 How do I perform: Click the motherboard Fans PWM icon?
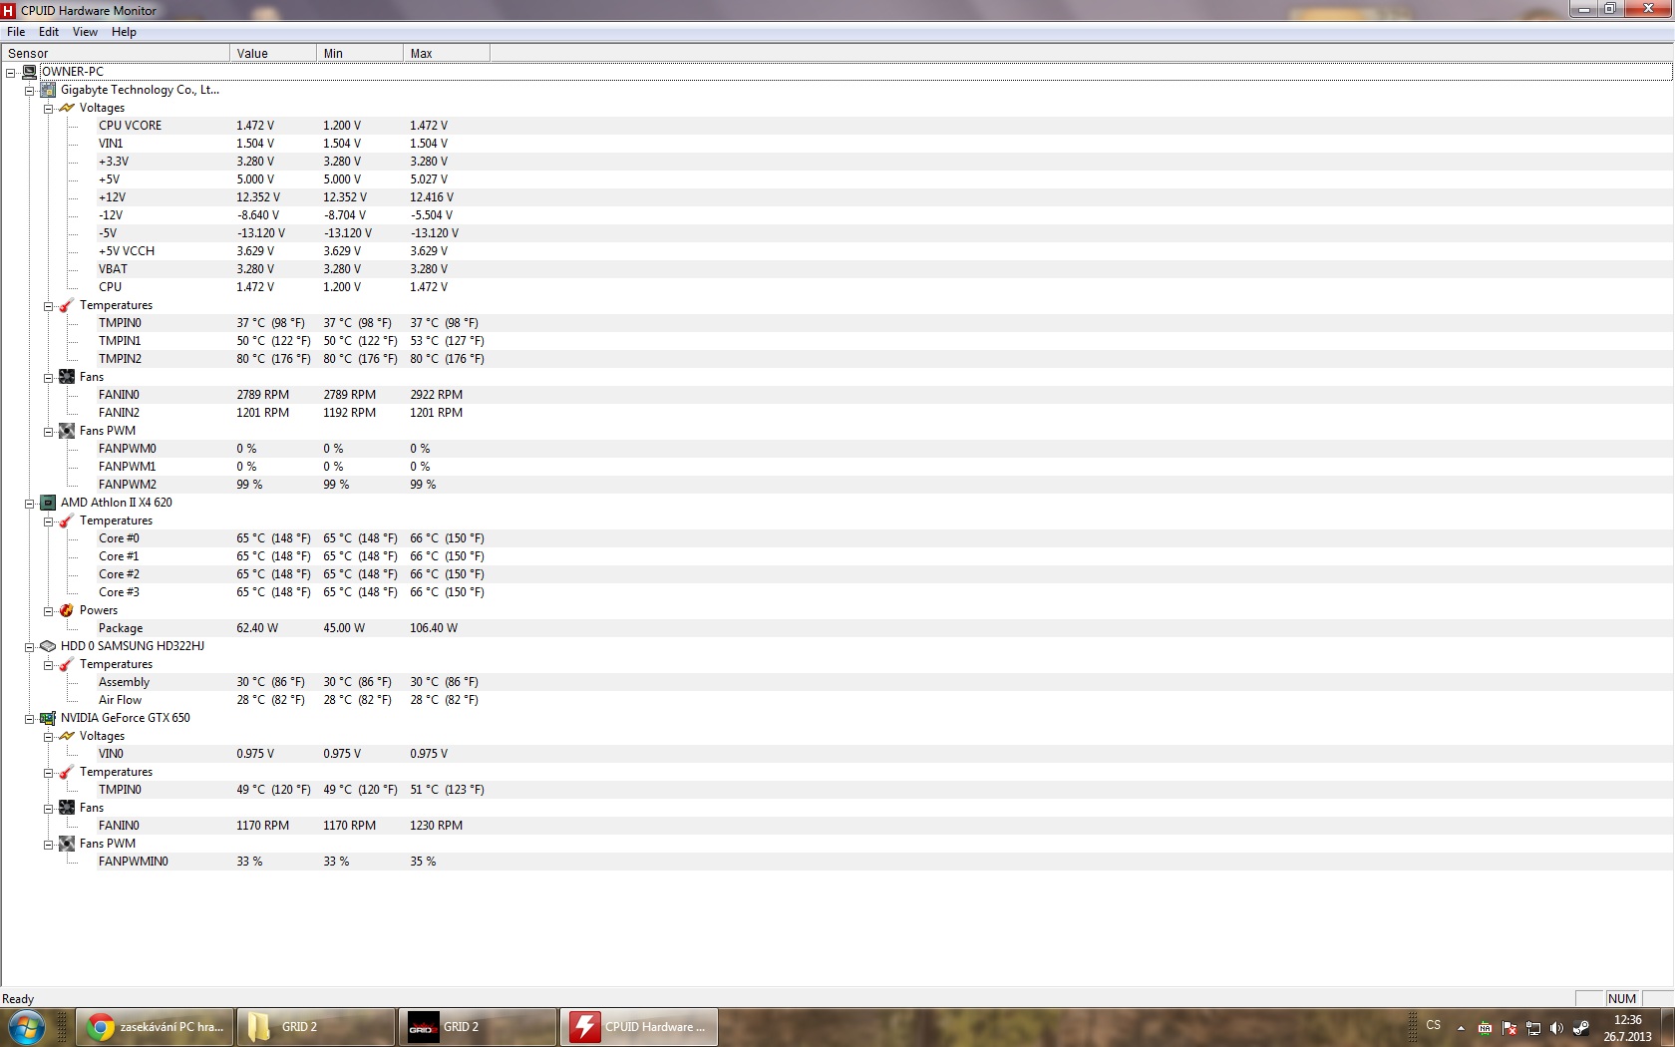[67, 431]
